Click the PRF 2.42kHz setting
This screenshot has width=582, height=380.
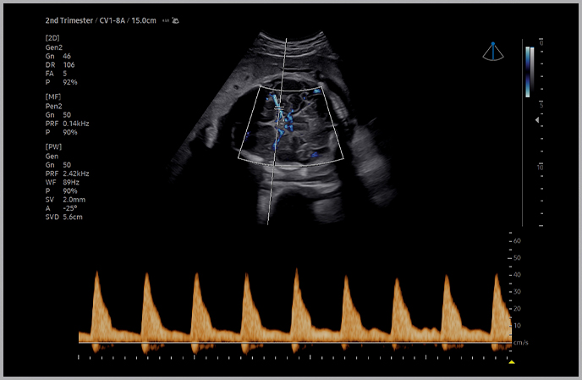(67, 173)
